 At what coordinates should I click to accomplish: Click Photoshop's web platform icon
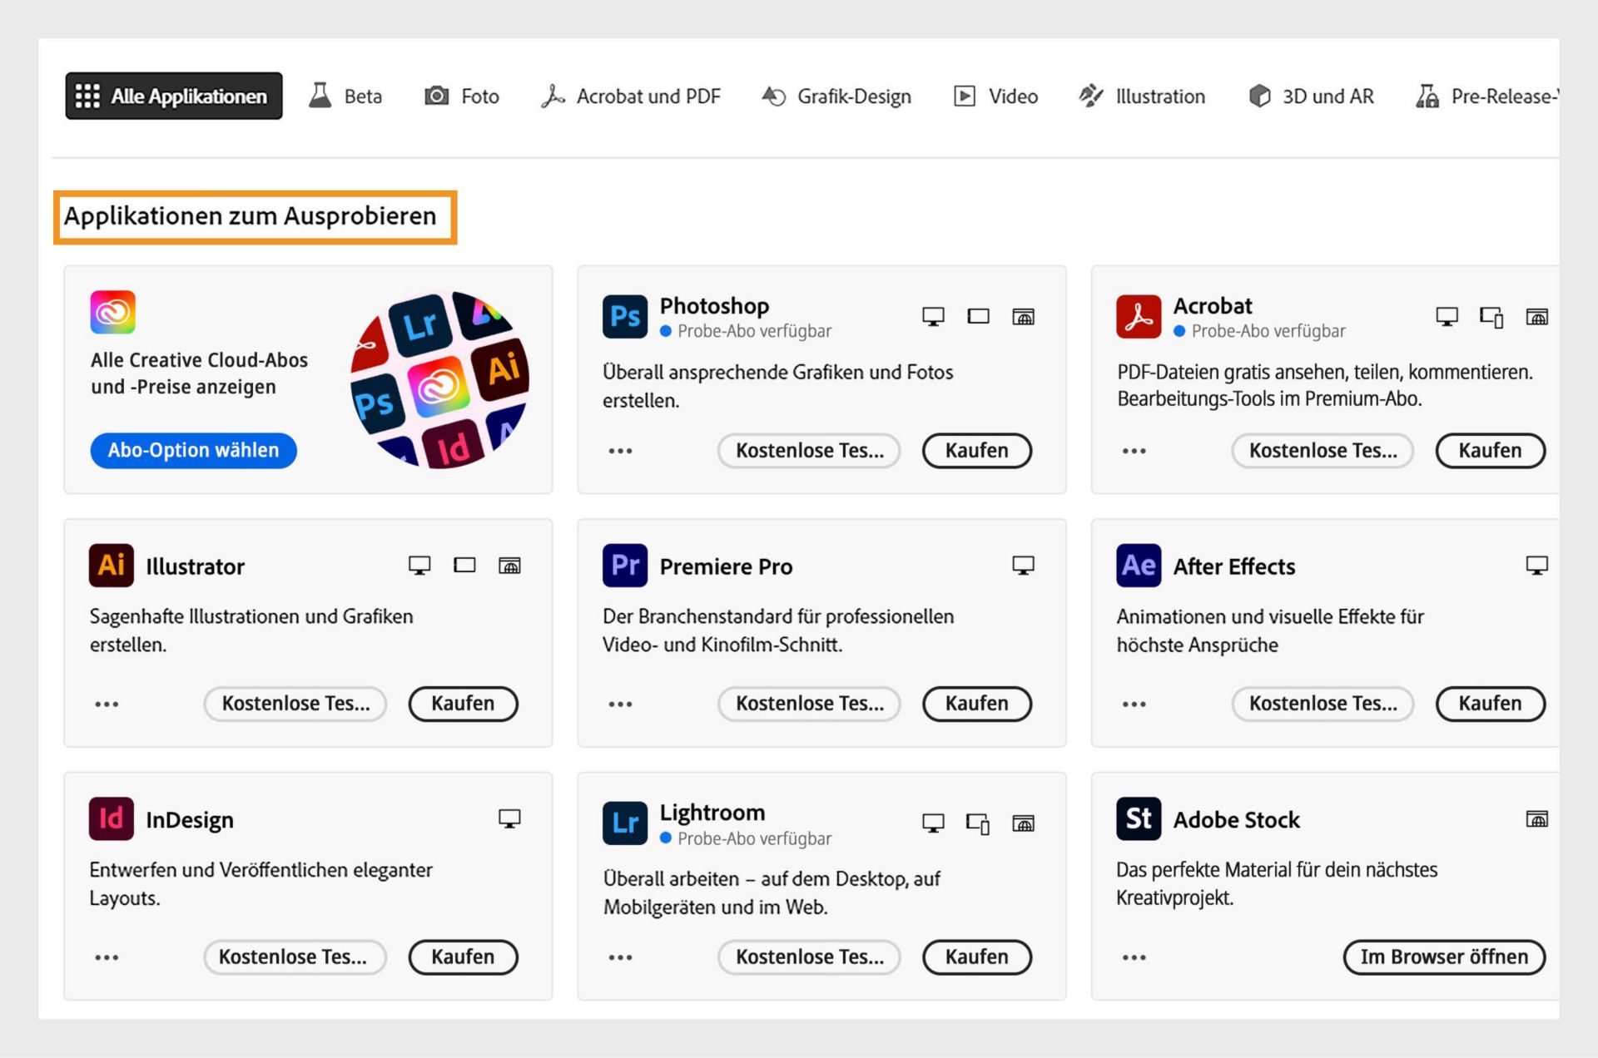click(1023, 317)
